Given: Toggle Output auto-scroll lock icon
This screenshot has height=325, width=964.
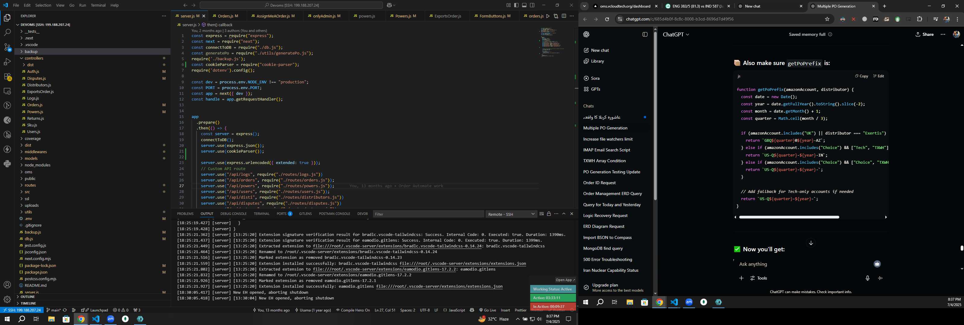Looking at the screenshot, I should [549, 214].
